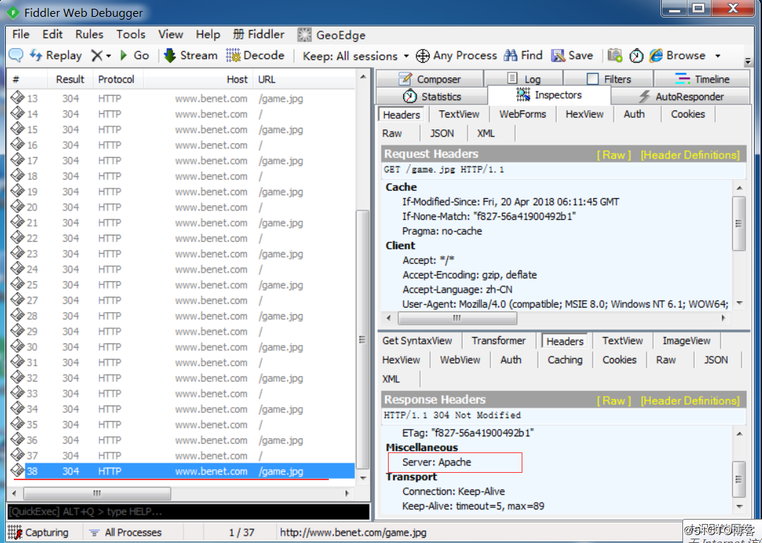Click Server: Apache header line
Image resolution: width=762 pixels, height=543 pixels.
(436, 463)
